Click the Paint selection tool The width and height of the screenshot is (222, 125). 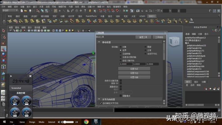click(4, 42)
